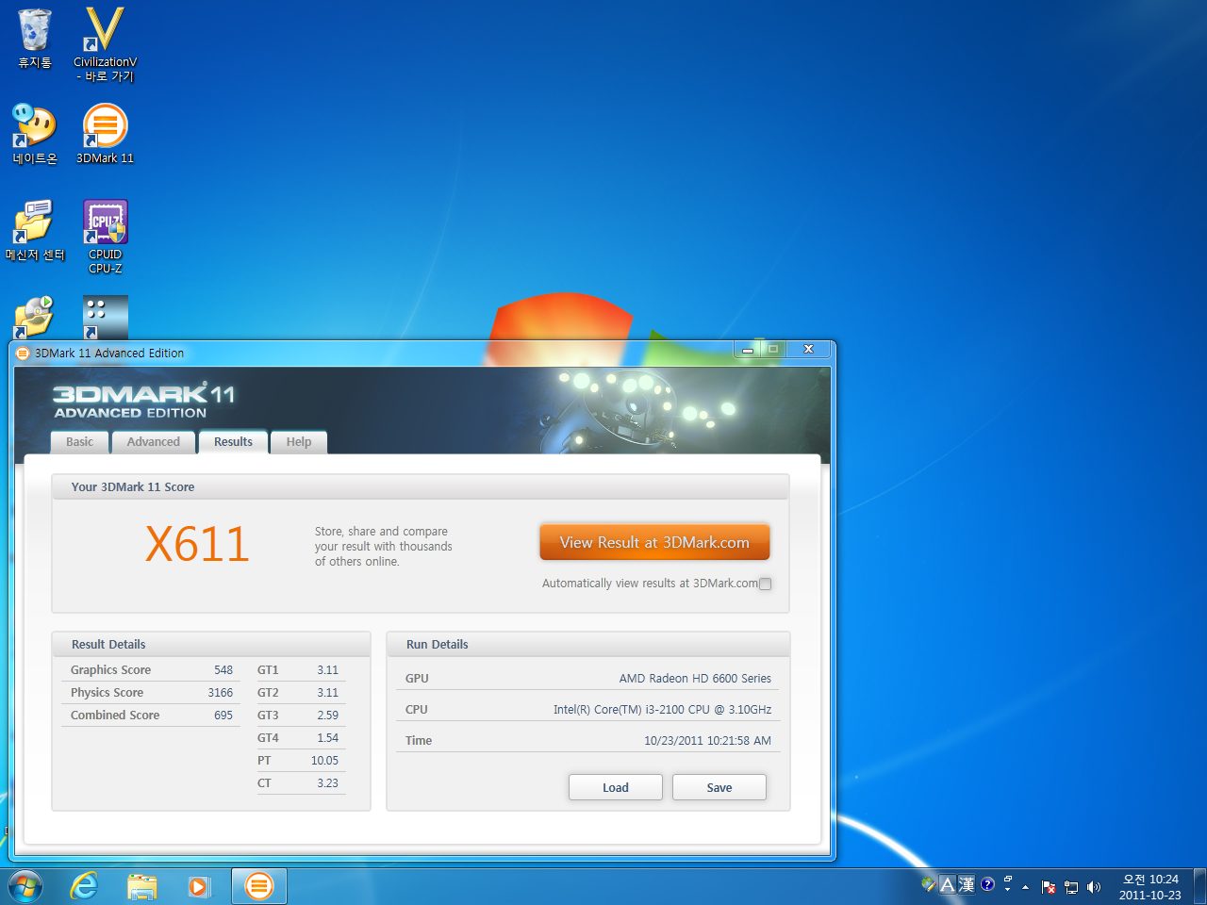Click the IME pad globe-pencil tray icon
The height and width of the screenshot is (905, 1207).
929,884
